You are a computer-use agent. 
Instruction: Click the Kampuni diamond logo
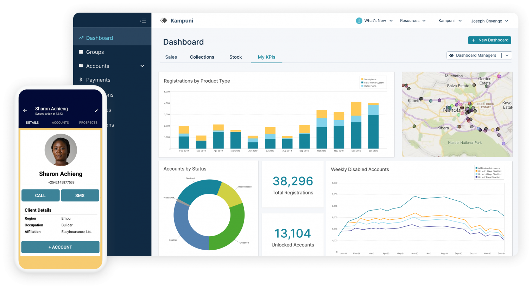pyautogui.click(x=164, y=20)
